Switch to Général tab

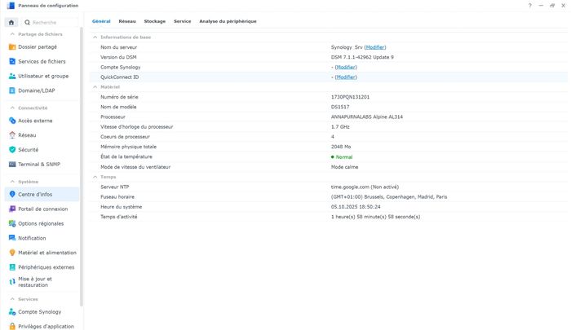(x=101, y=21)
